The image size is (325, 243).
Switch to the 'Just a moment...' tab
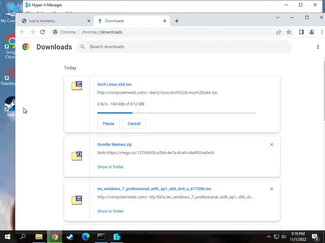point(55,21)
